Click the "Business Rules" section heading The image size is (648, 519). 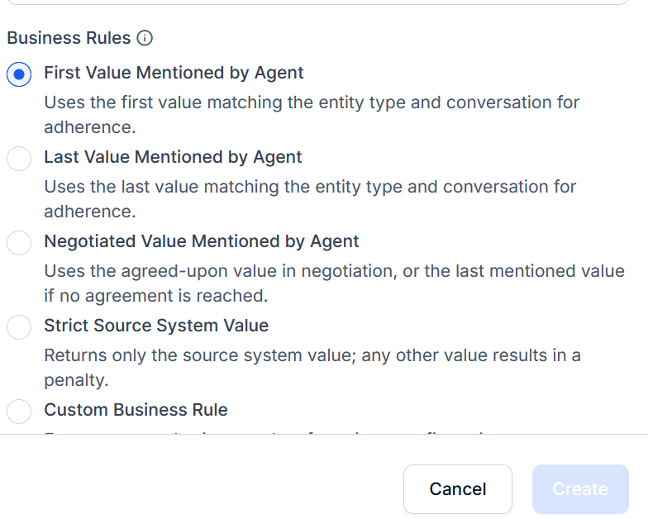pos(69,38)
